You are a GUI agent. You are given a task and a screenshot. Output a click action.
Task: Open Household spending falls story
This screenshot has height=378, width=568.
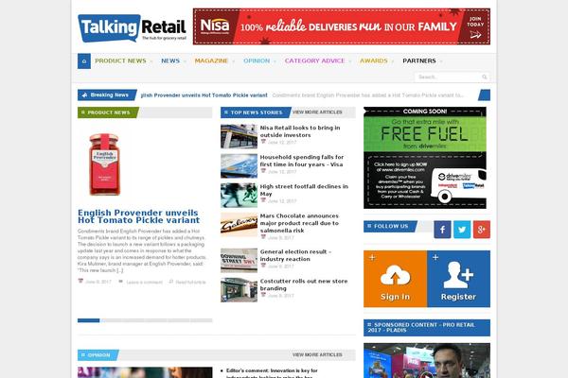click(x=302, y=161)
